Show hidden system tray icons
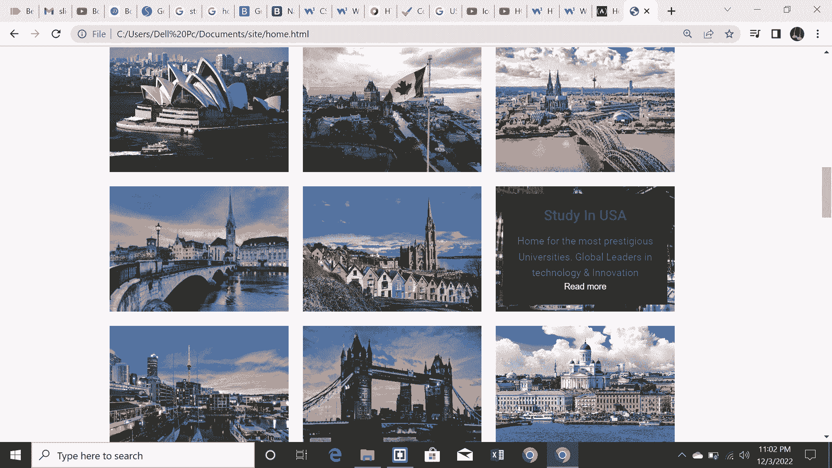Viewport: 832px width, 468px height. [682, 455]
